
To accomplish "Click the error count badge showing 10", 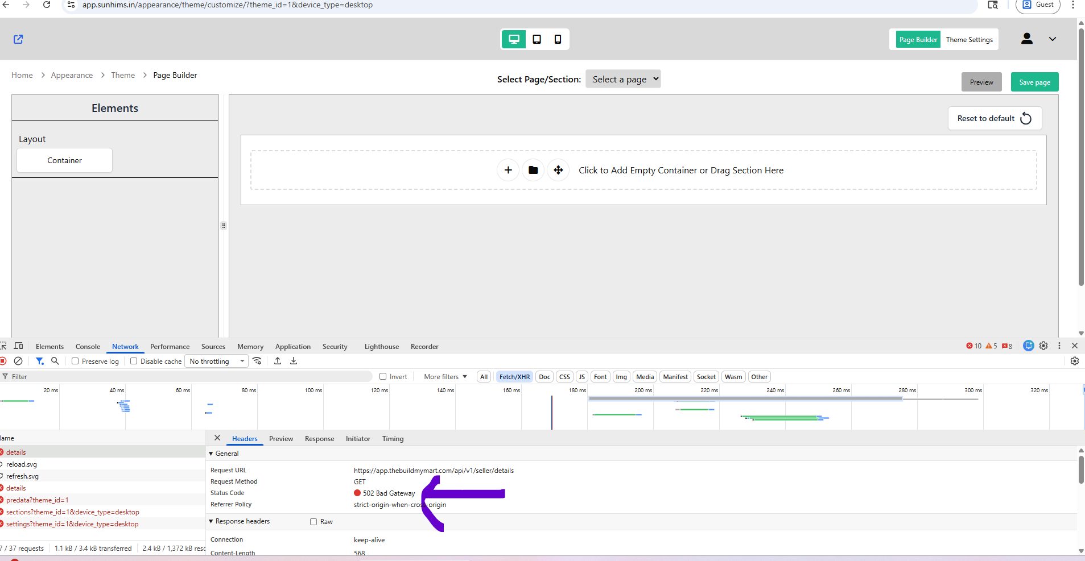I will click(x=973, y=346).
